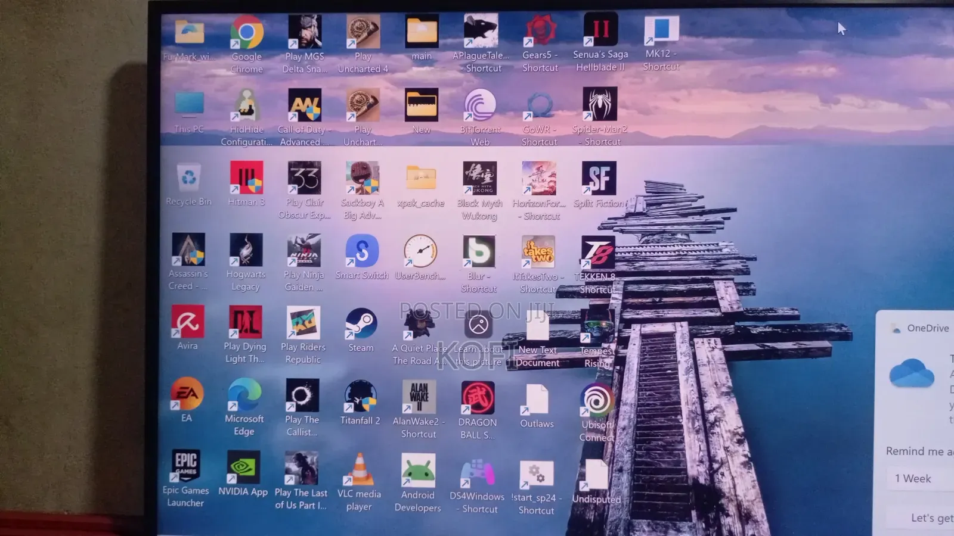Image resolution: width=954 pixels, height=536 pixels.
Task: Click the Learn about this picture icon
Action: click(478, 325)
